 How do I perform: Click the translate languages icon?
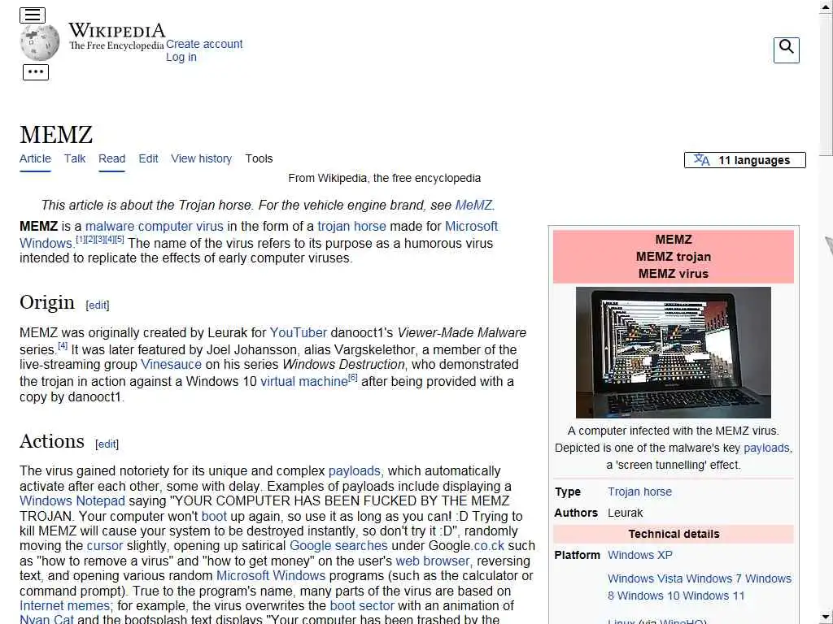pyautogui.click(x=702, y=160)
